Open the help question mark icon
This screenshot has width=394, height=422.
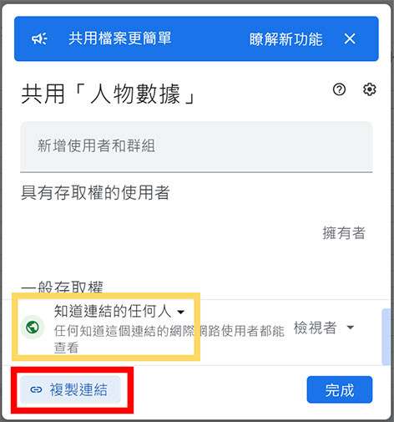click(339, 89)
